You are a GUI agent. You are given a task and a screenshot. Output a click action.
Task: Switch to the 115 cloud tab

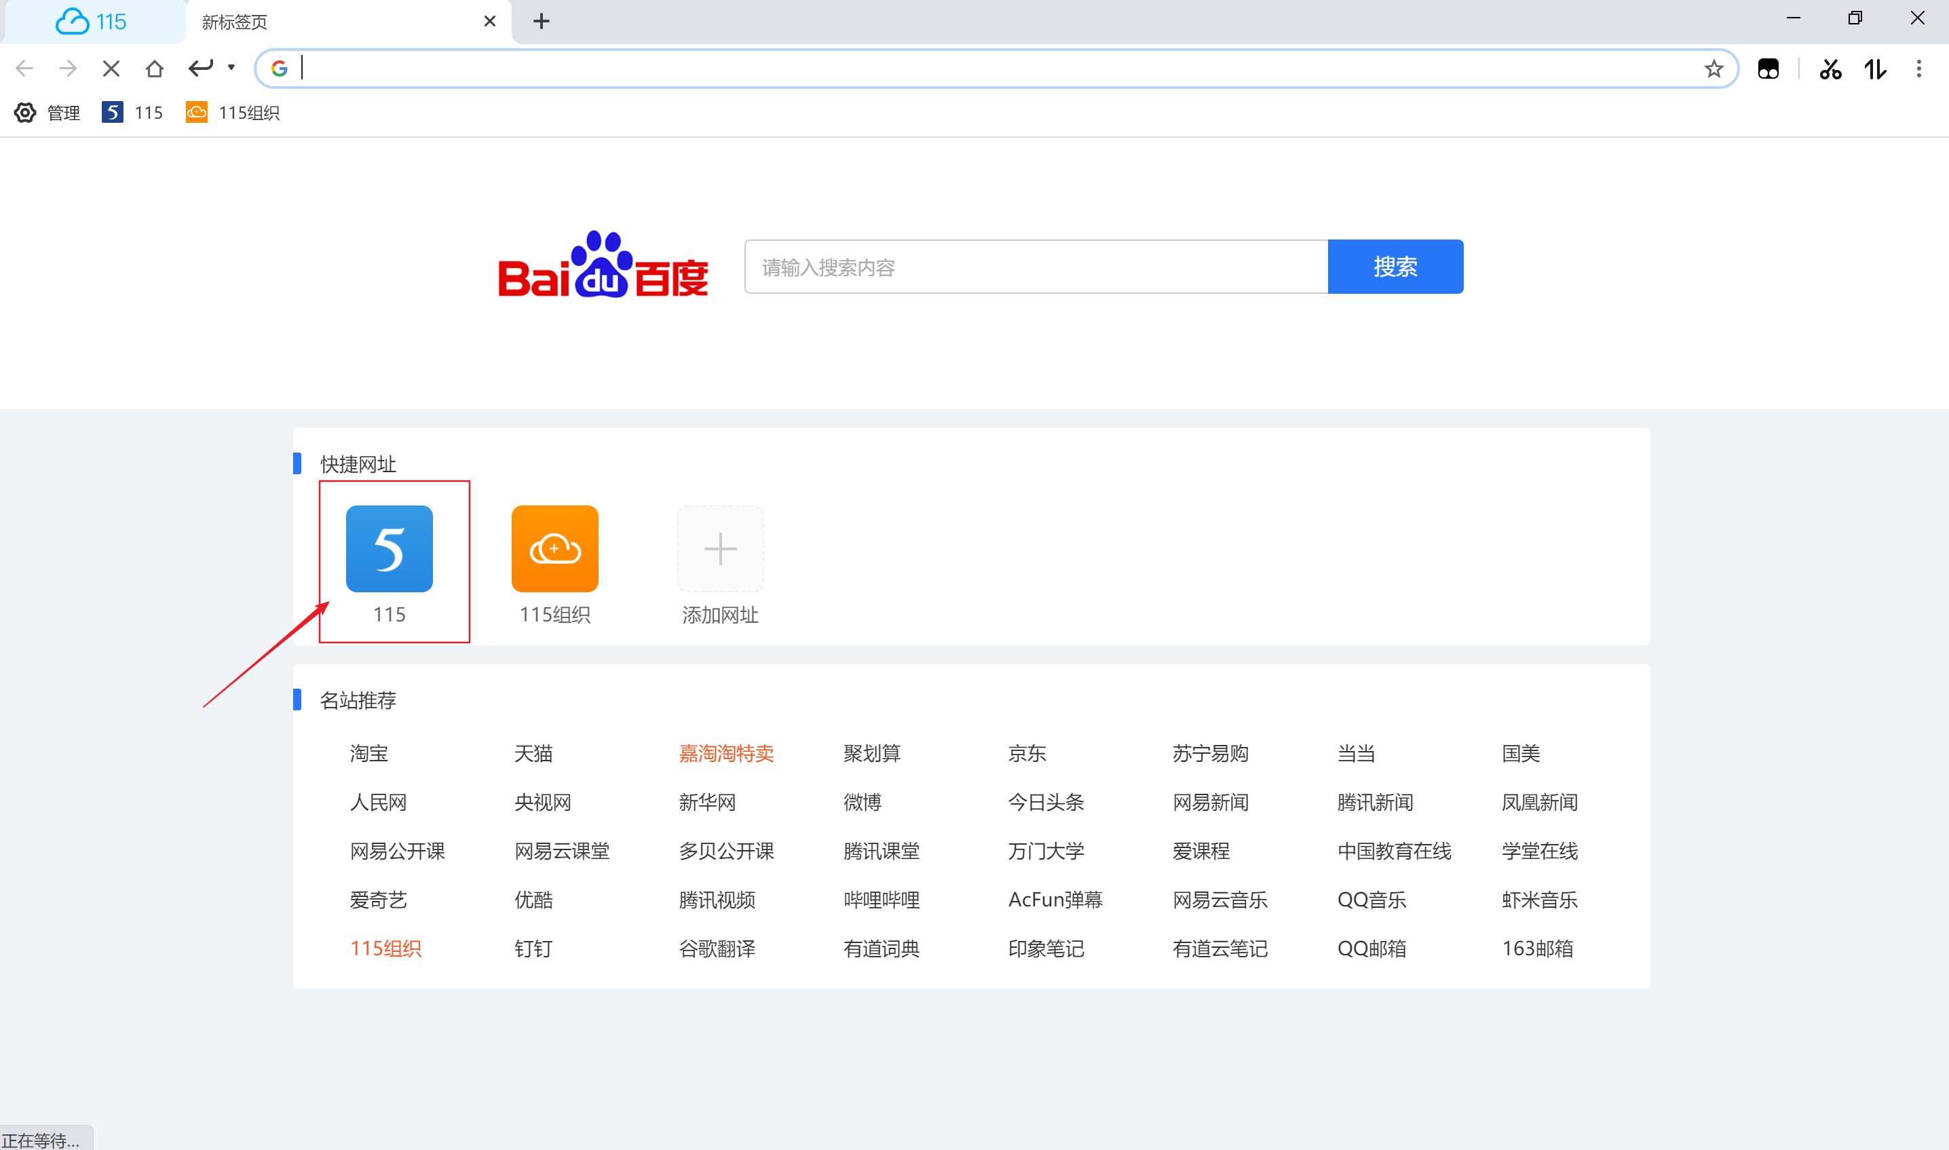92,22
